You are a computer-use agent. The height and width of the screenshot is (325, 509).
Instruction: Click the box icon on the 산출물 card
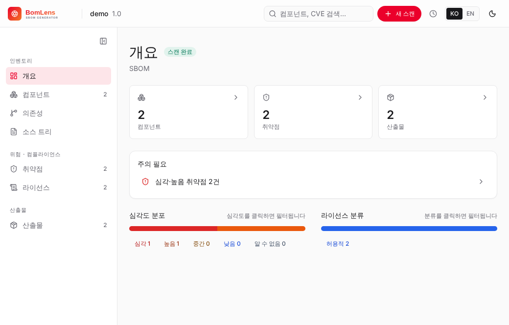[391, 97]
